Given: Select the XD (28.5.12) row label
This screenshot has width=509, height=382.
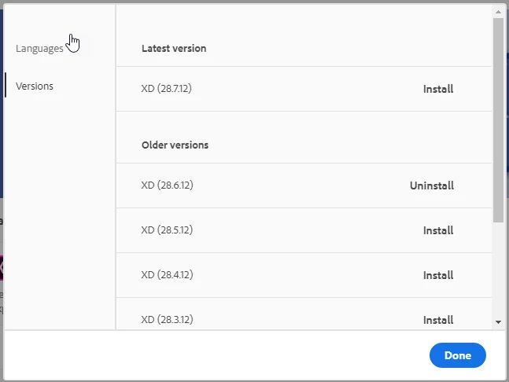Looking at the screenshot, I should [x=166, y=230].
